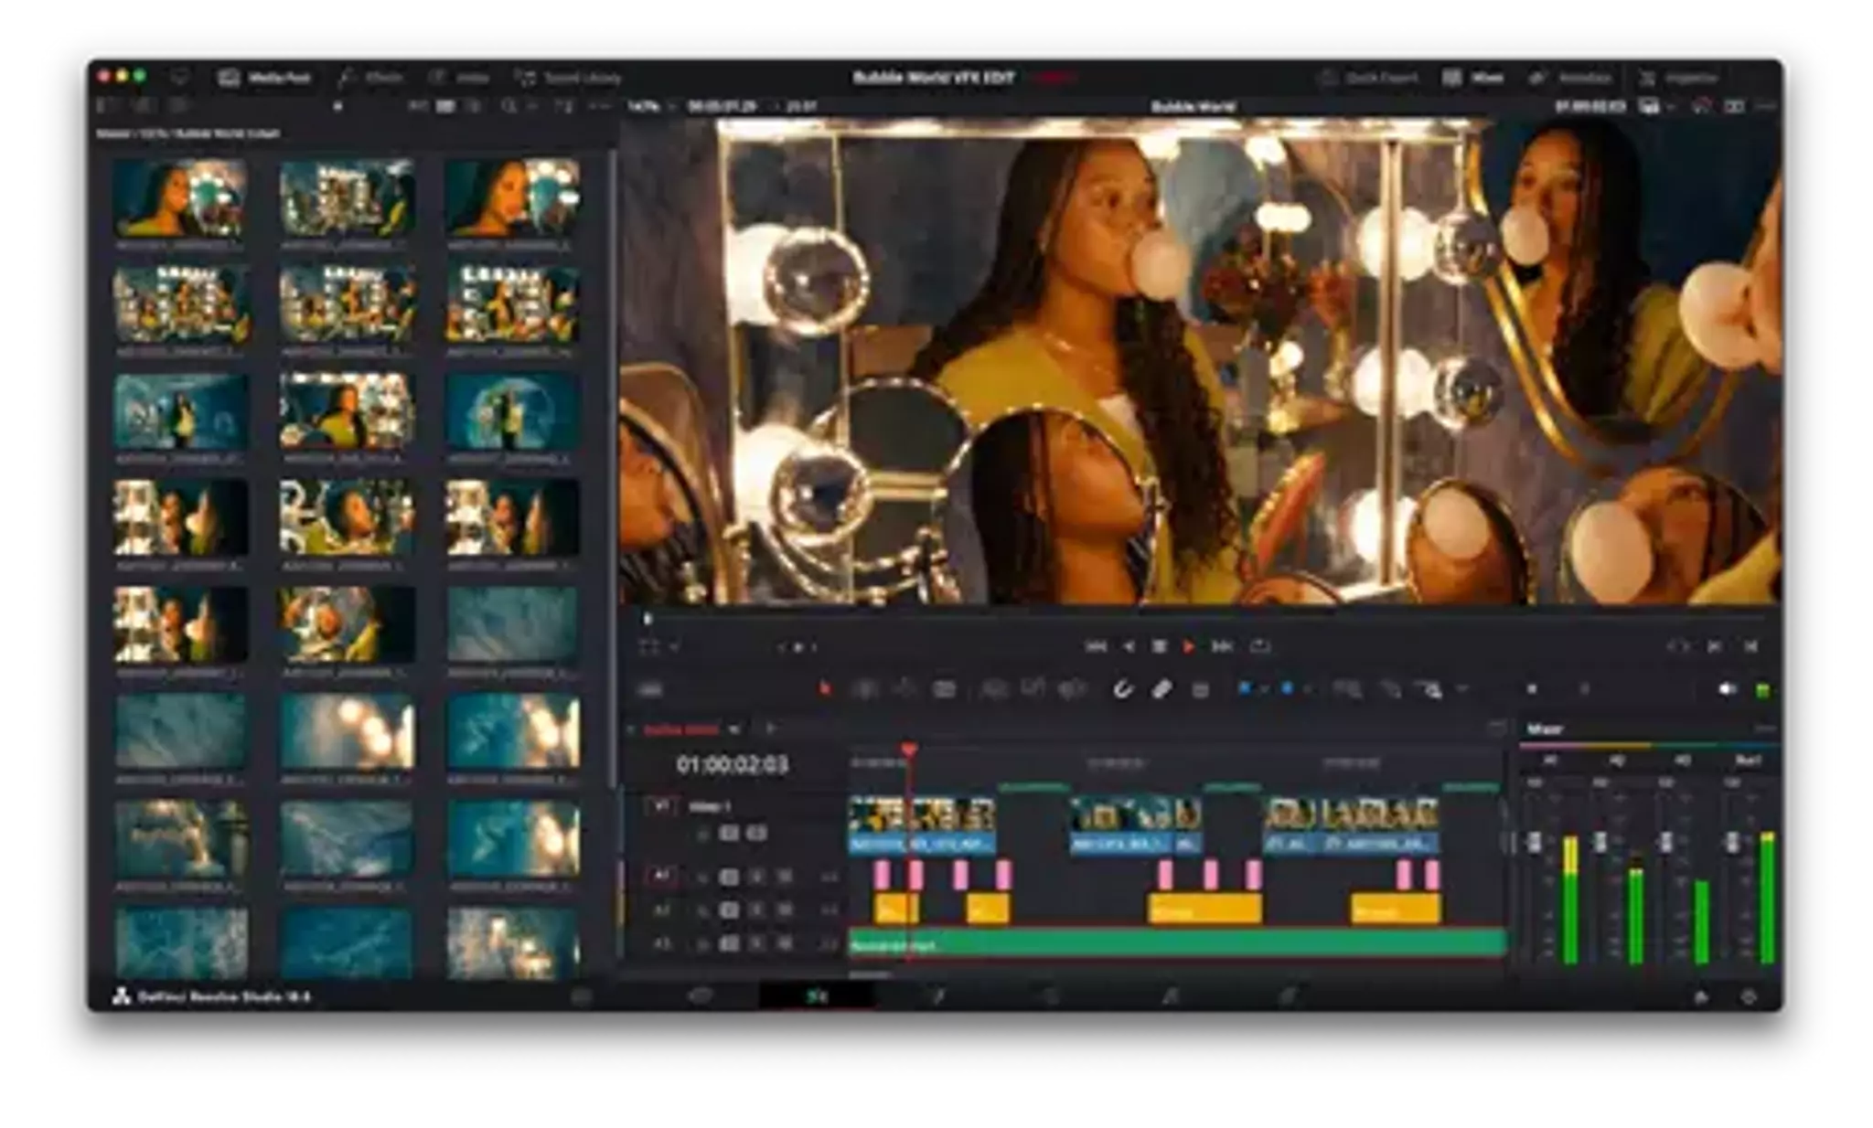The width and height of the screenshot is (1873, 1128).
Task: Toggle auto select on Video 1 track
Action: coord(729,833)
